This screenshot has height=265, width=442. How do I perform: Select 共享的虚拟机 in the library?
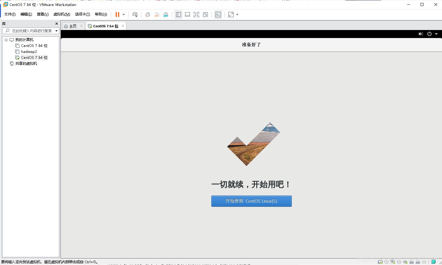click(26, 64)
